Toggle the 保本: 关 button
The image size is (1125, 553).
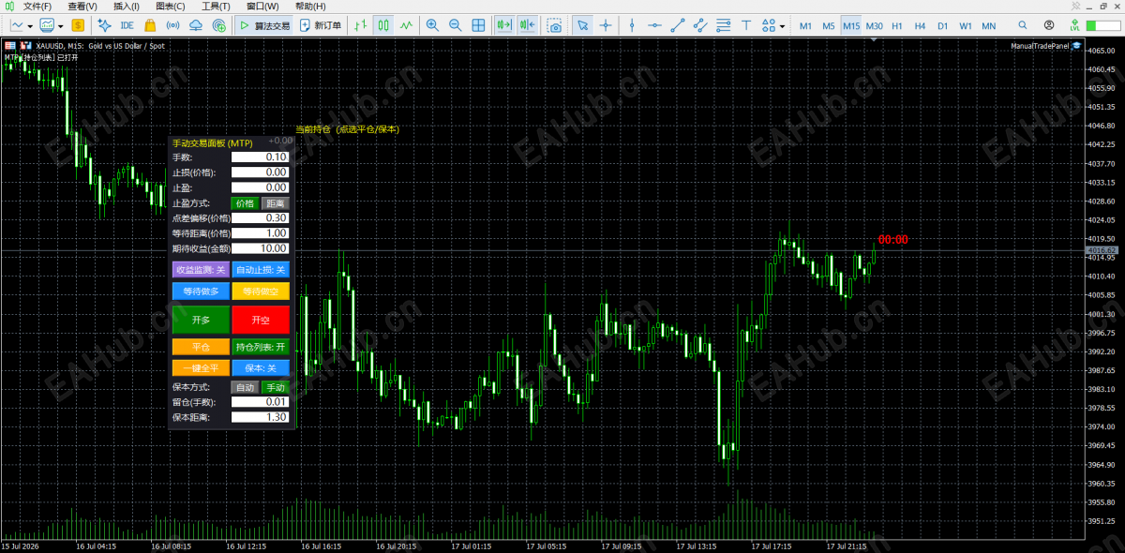point(261,368)
